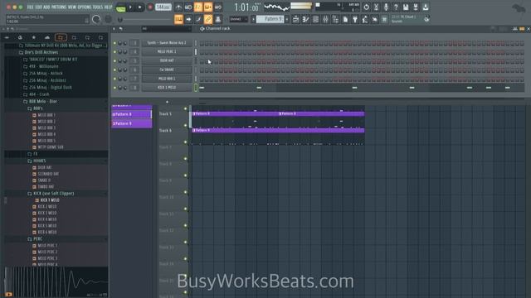Viewport: 531px width, 298px height.
Task: Toggle the countdown before recording icon
Action: [198, 7]
